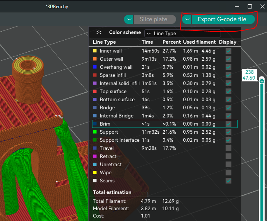The width and height of the screenshot is (267, 221).
Task: Click the greyed Slice plate button
Action: (155, 19)
